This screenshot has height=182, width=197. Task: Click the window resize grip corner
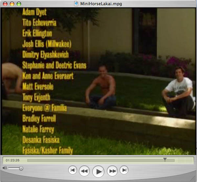[x=193, y=179]
